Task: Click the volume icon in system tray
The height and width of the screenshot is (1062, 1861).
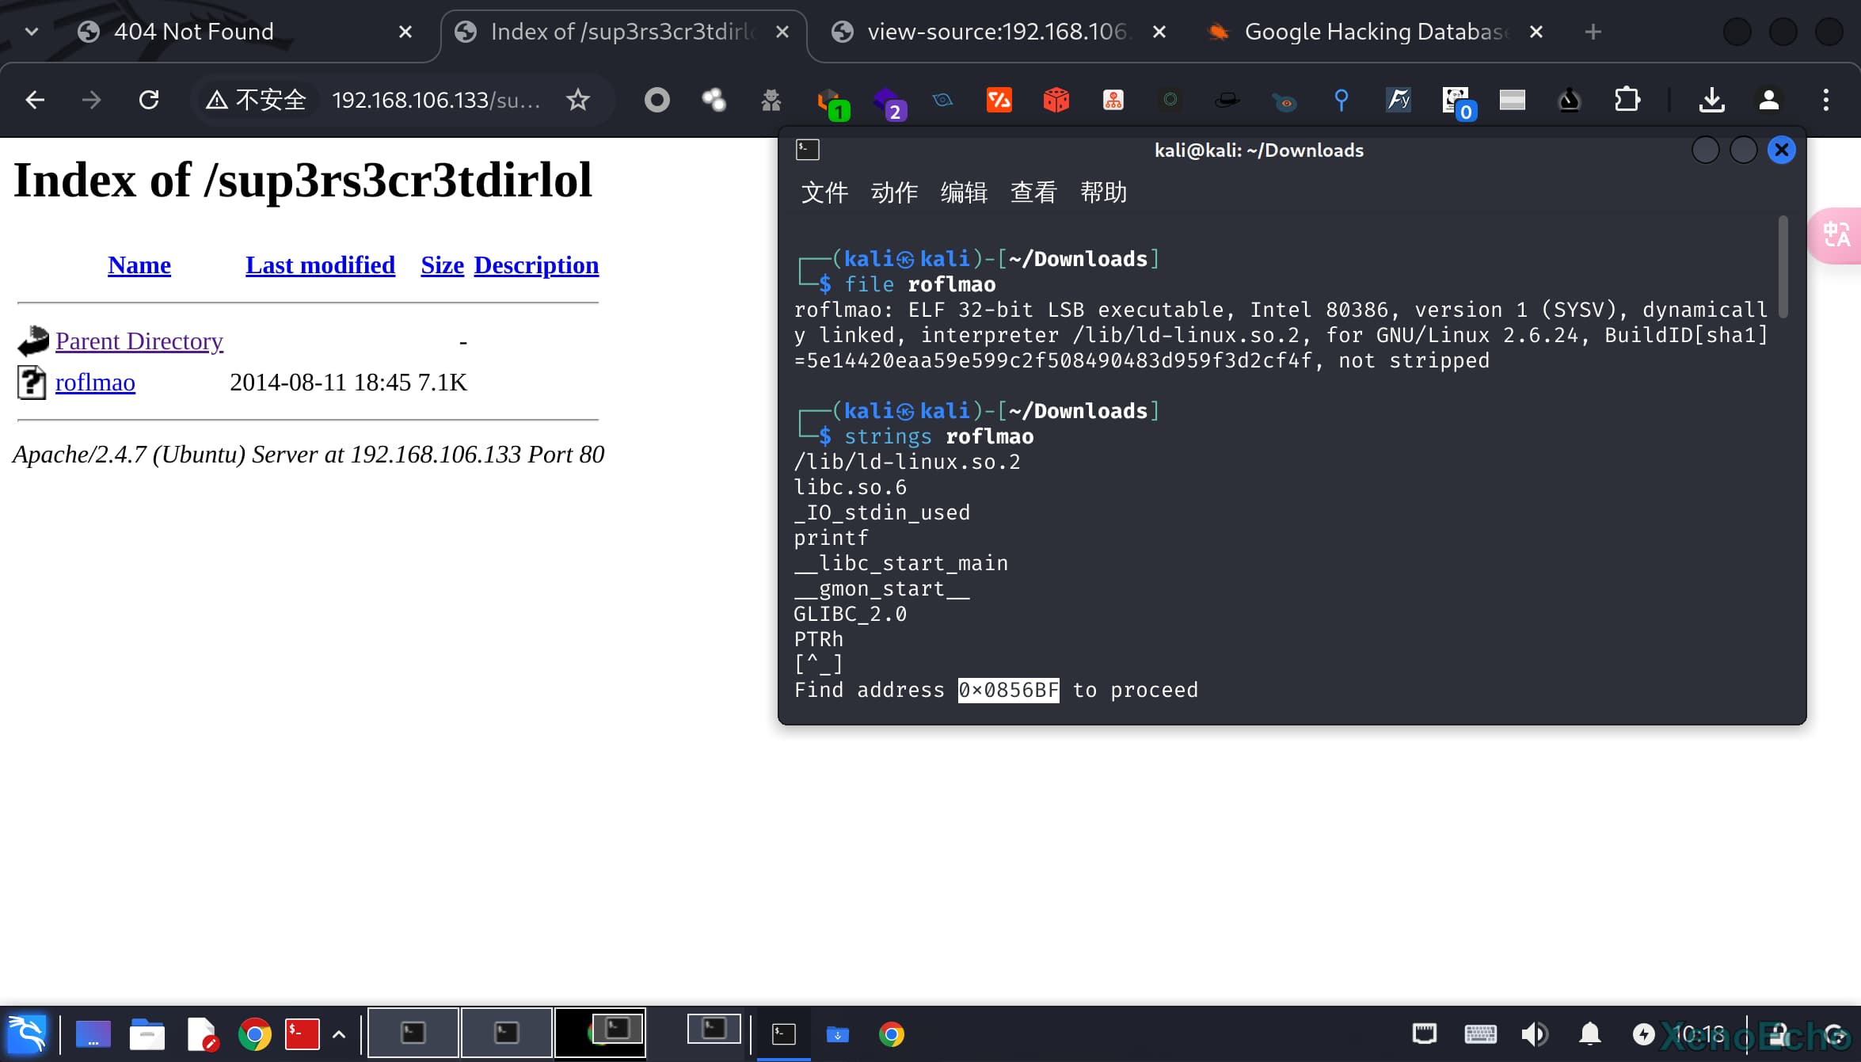Action: [x=1534, y=1033]
